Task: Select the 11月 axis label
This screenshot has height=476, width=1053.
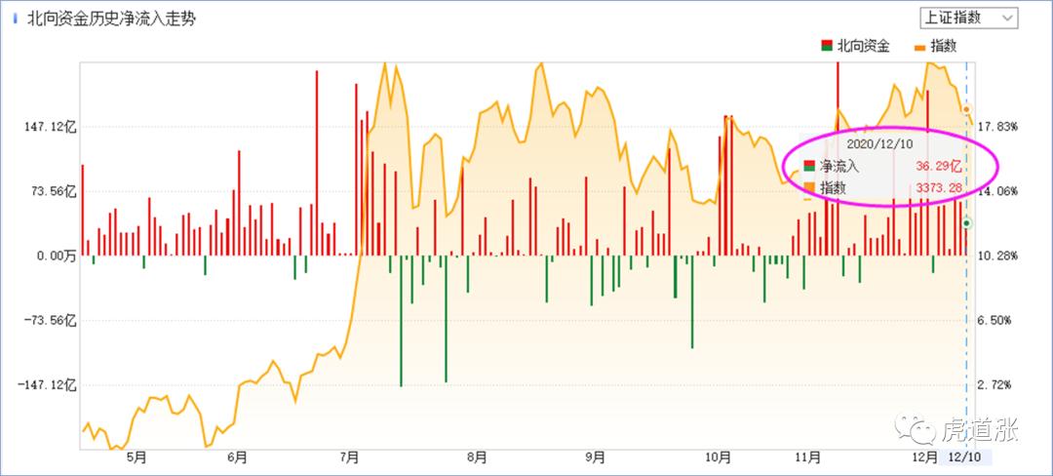Action: [808, 457]
